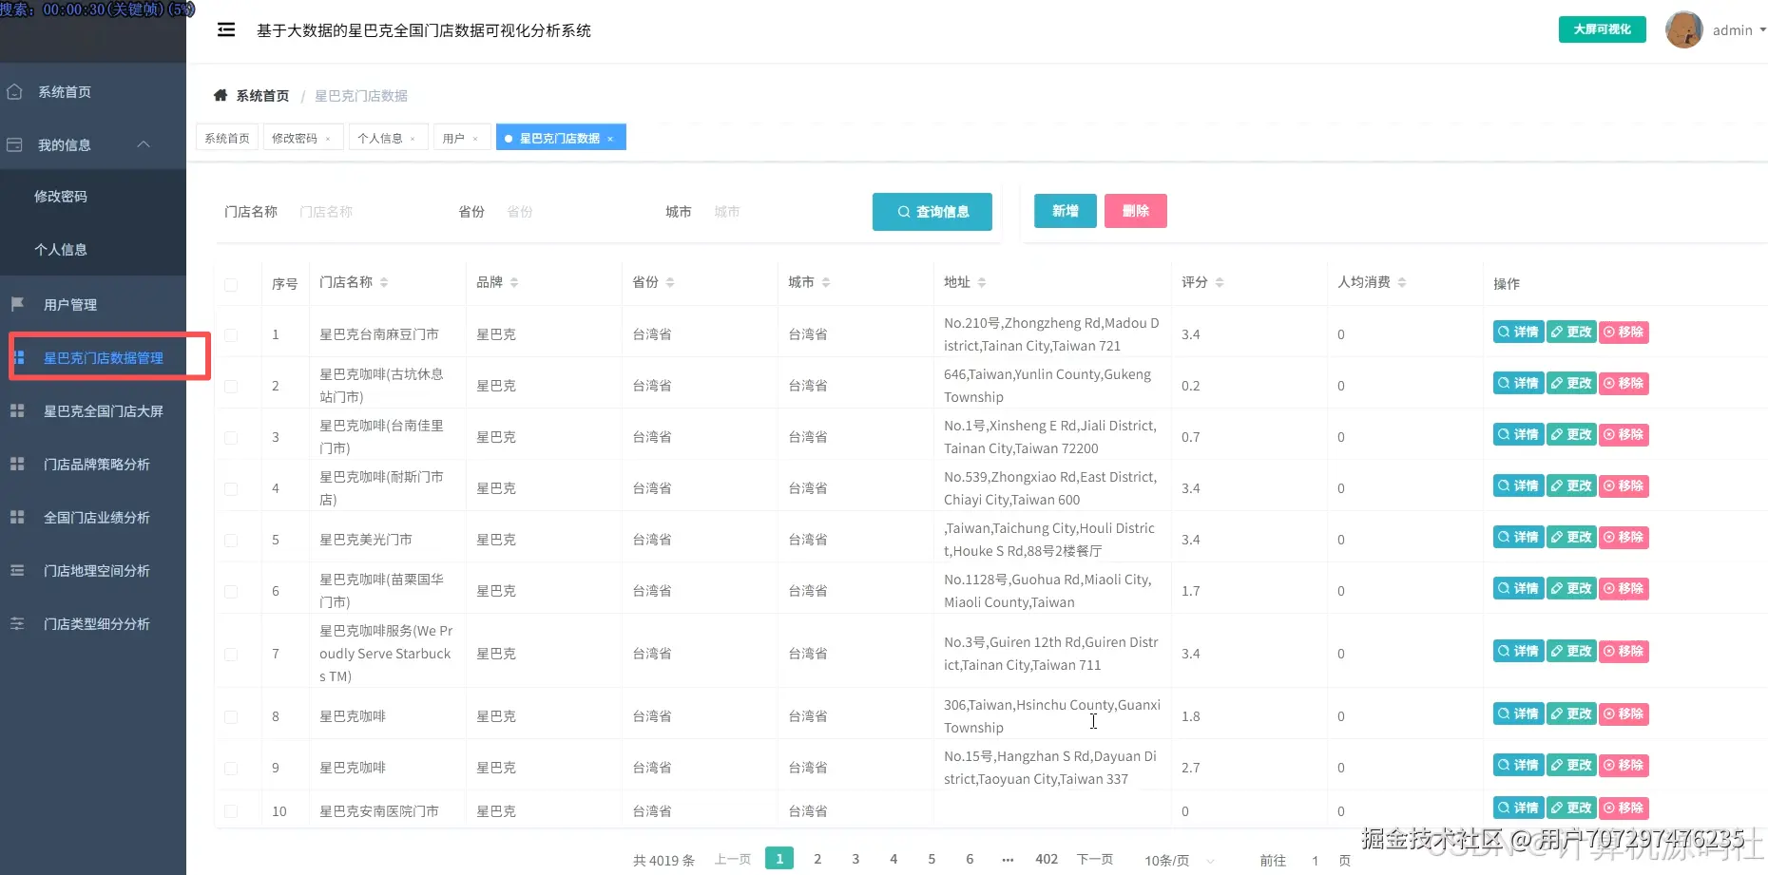
Task: Click the 我的信息 sidebar card icon
Action: point(14,145)
